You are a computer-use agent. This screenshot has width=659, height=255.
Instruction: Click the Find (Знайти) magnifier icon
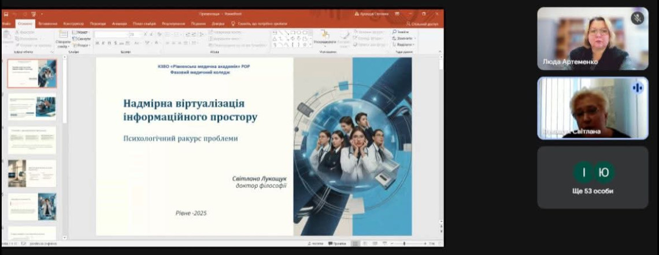(395, 32)
